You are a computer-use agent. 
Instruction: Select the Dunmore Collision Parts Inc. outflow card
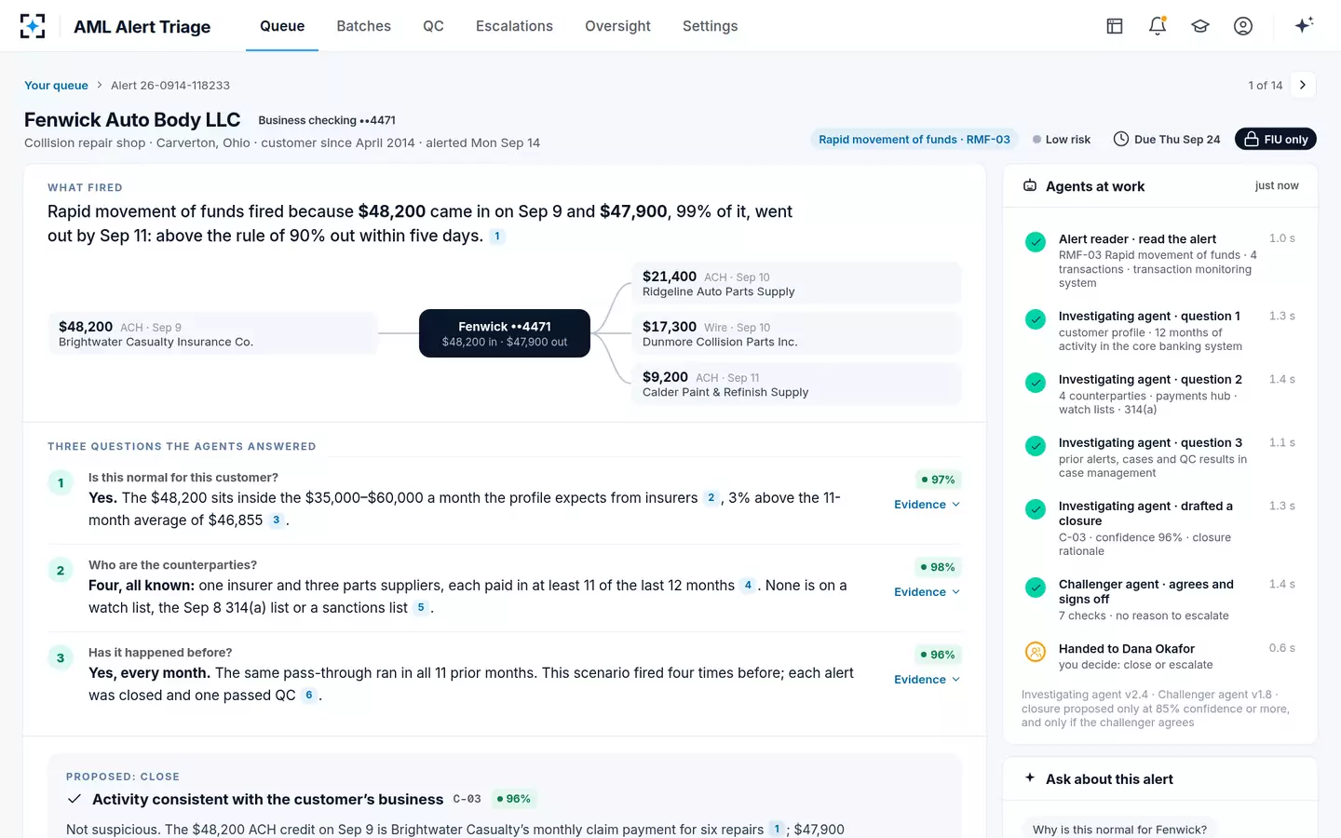(797, 333)
